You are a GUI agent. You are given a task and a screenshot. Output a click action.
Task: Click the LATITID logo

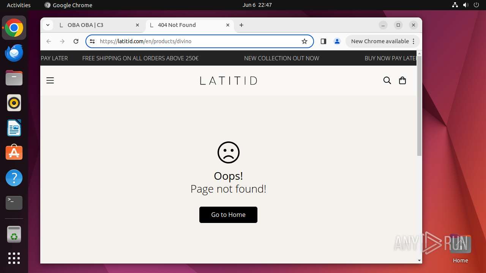pos(229,80)
